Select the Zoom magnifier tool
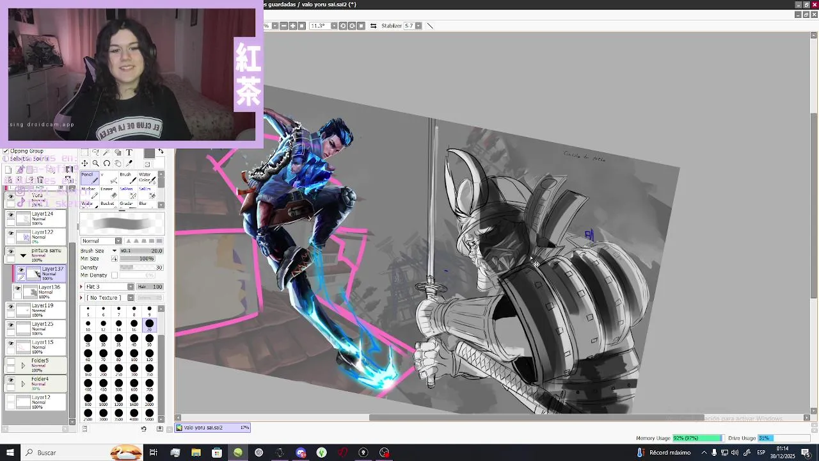819x461 pixels. pyautogui.click(x=95, y=163)
